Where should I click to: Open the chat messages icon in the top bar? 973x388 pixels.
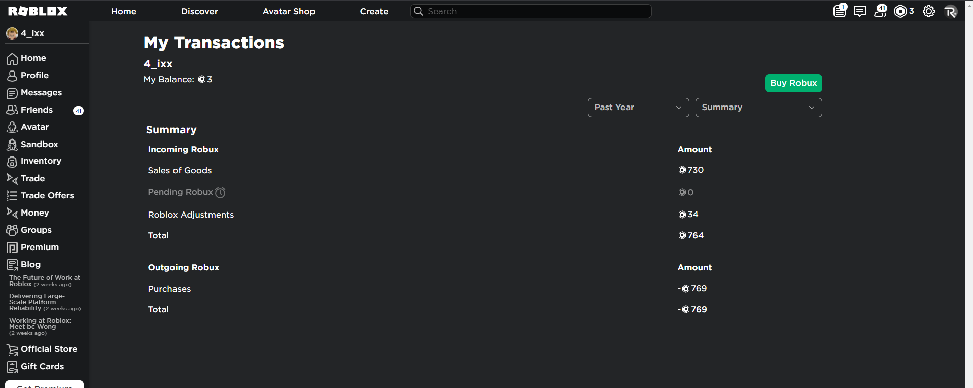click(x=860, y=11)
